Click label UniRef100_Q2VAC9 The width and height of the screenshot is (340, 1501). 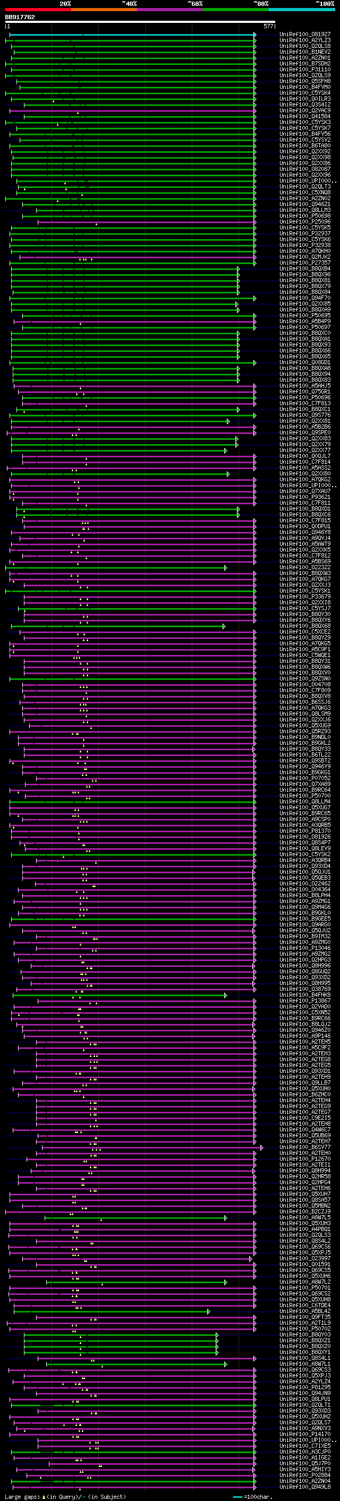[305, 111]
